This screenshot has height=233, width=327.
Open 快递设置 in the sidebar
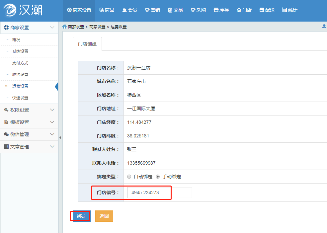coord(20,98)
